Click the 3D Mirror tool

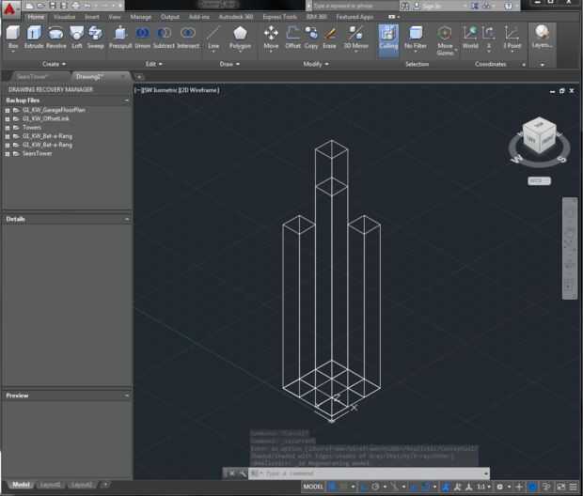click(x=355, y=35)
